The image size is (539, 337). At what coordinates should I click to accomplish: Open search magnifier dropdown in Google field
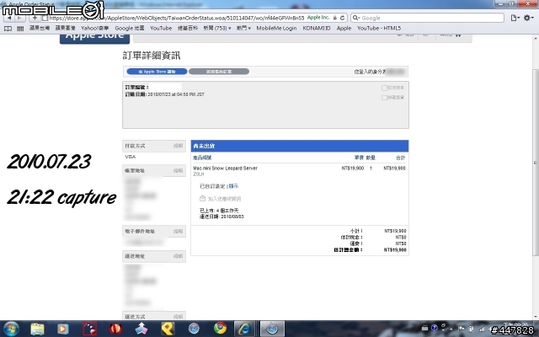[356, 18]
